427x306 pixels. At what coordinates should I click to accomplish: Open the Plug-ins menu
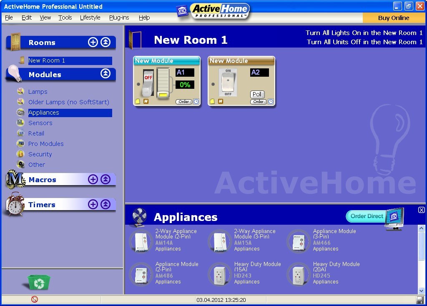coord(119,18)
